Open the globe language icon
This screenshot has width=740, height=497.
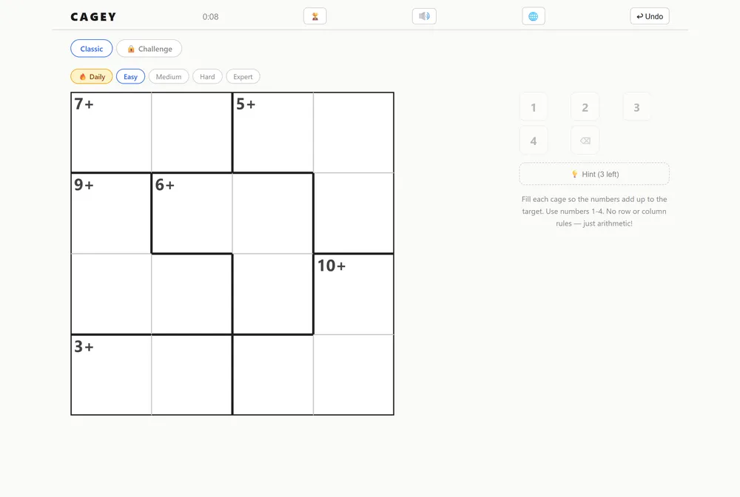click(534, 16)
